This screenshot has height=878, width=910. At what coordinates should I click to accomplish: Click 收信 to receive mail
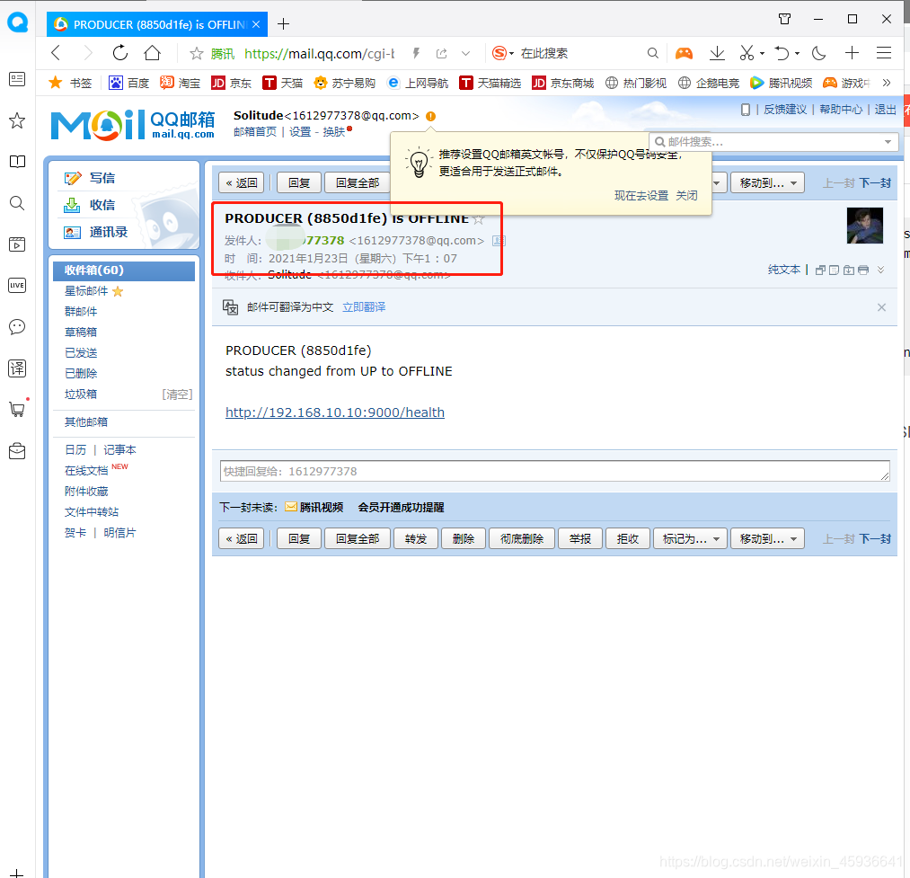click(x=102, y=205)
